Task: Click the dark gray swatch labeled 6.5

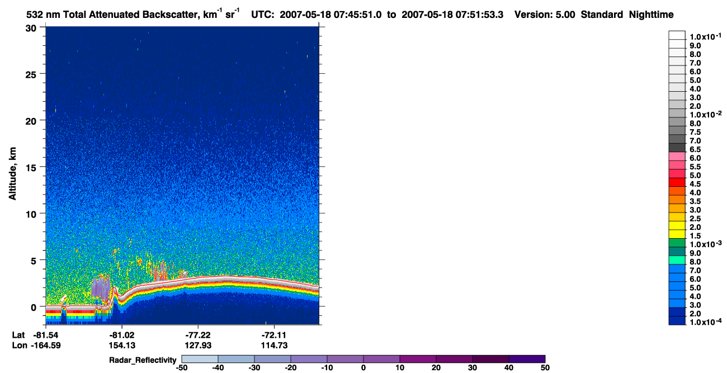Action: 677,148
